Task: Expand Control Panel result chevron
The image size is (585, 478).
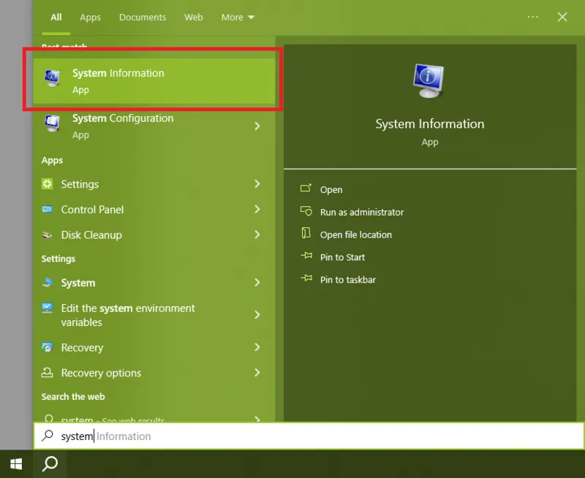Action: (257, 209)
